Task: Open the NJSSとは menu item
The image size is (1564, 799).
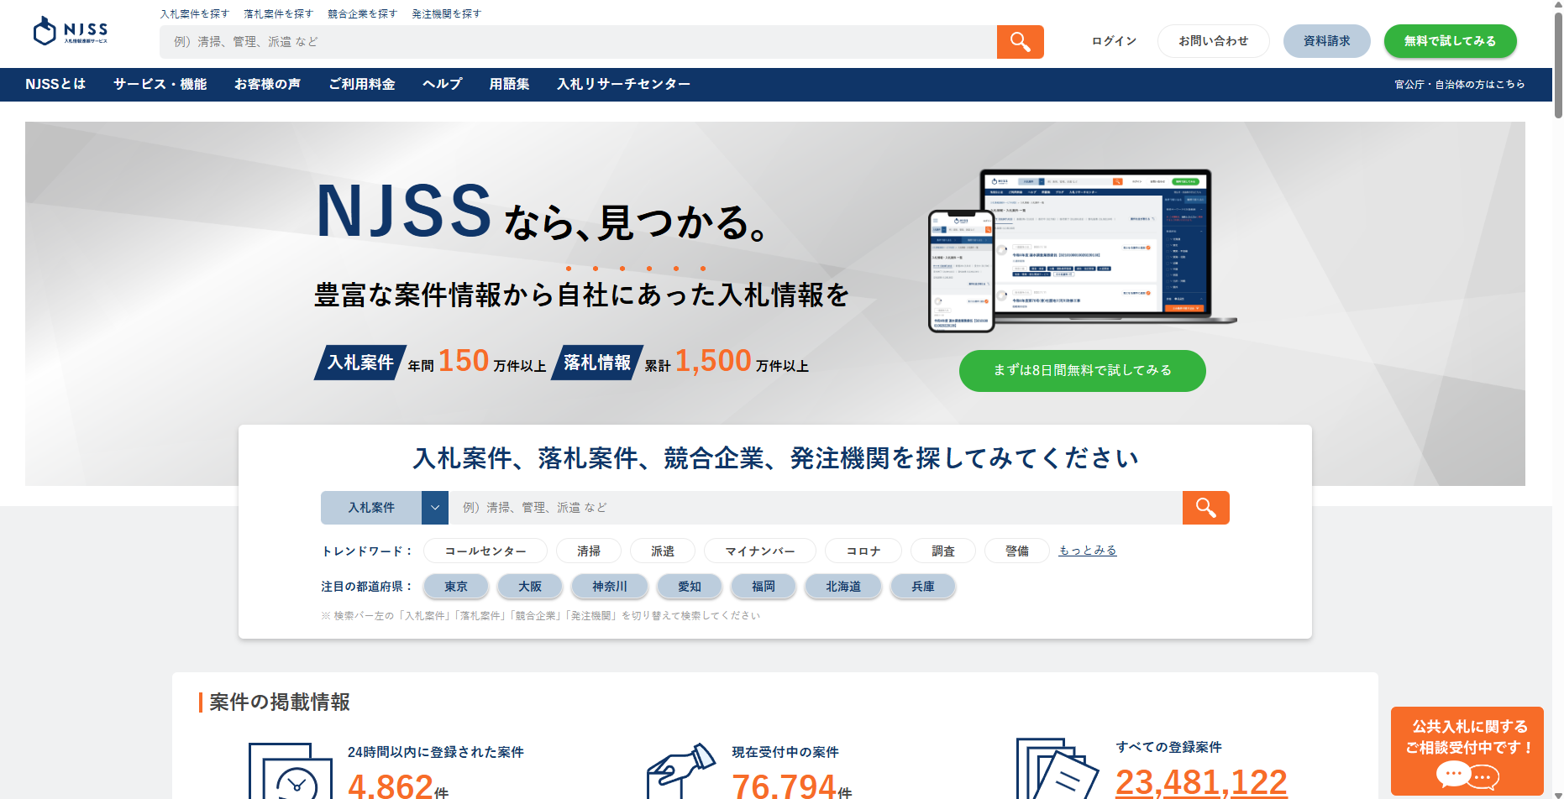Action: (55, 84)
